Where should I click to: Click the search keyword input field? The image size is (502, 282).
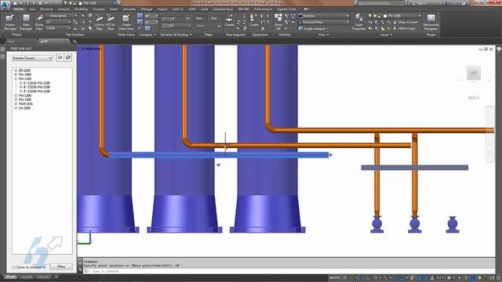(x=380, y=3)
